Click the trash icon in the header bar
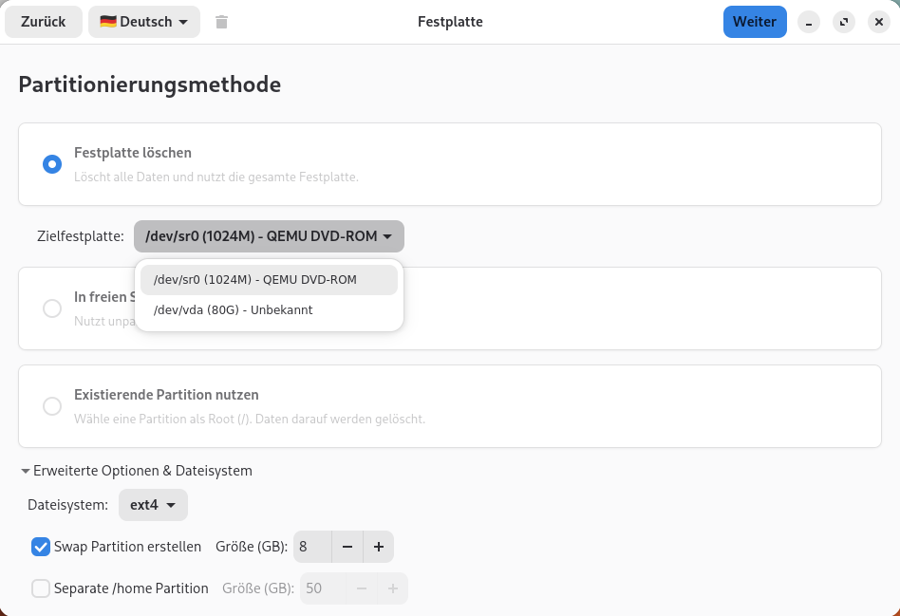The image size is (900, 616). click(221, 22)
